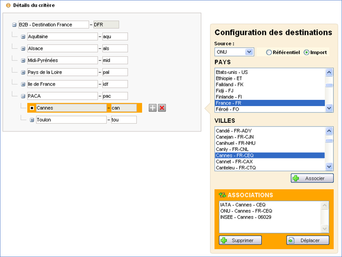The image size is (342, 257).
Task: Expand the Aquitaine tree node
Action: [x=23, y=37]
